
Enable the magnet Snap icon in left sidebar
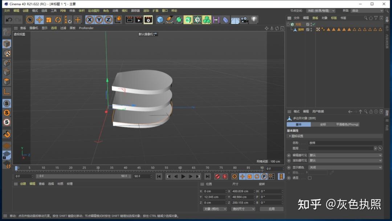pos(7,134)
